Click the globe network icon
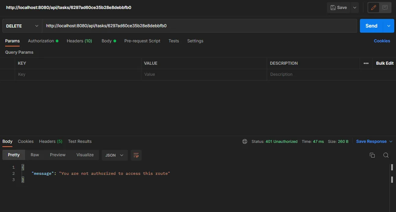The image size is (396, 212). [245, 141]
